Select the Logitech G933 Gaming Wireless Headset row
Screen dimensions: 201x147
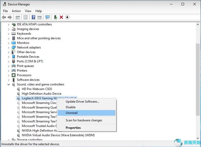47,98
